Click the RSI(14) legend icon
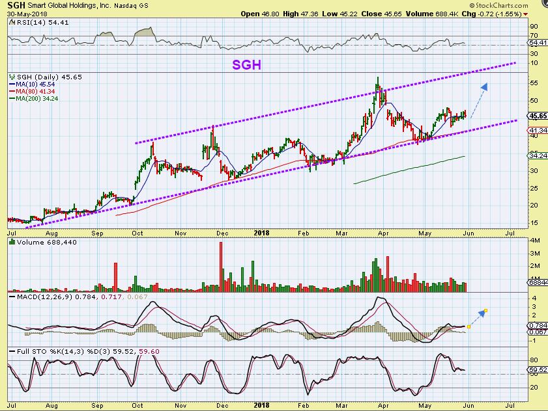Image resolution: width=548 pixels, height=411 pixels. (12, 23)
